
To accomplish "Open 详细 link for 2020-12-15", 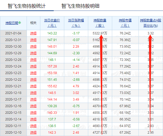I will pyautogui.click(x=33, y=113).
